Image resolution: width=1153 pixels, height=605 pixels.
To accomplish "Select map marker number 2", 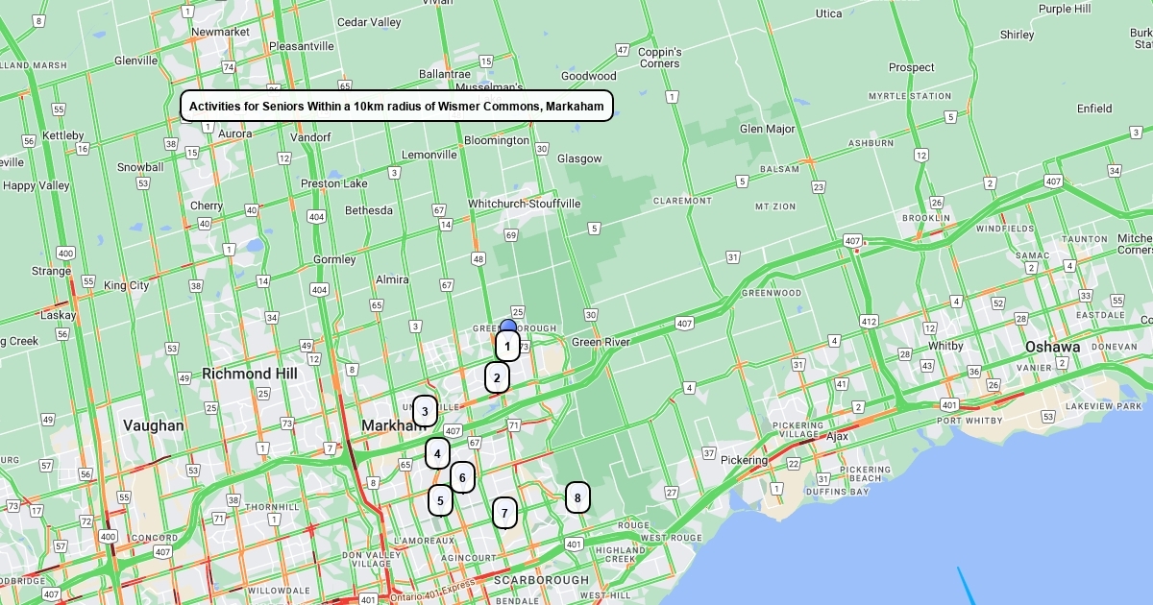I will pos(497,377).
